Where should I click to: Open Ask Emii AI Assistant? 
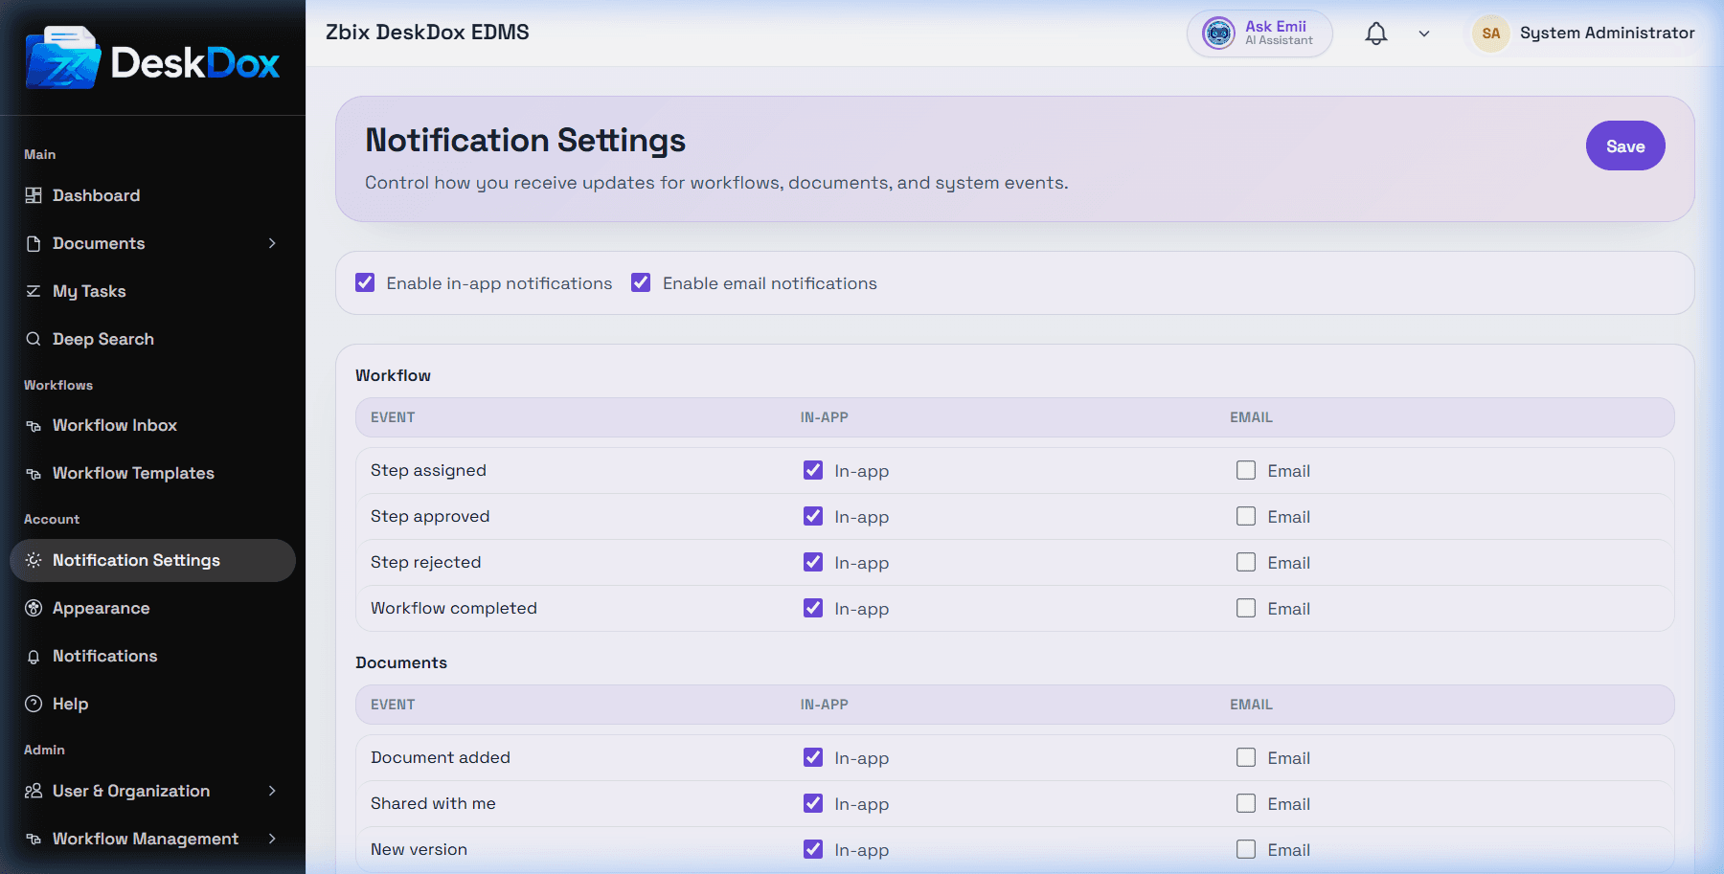pyautogui.click(x=1259, y=34)
